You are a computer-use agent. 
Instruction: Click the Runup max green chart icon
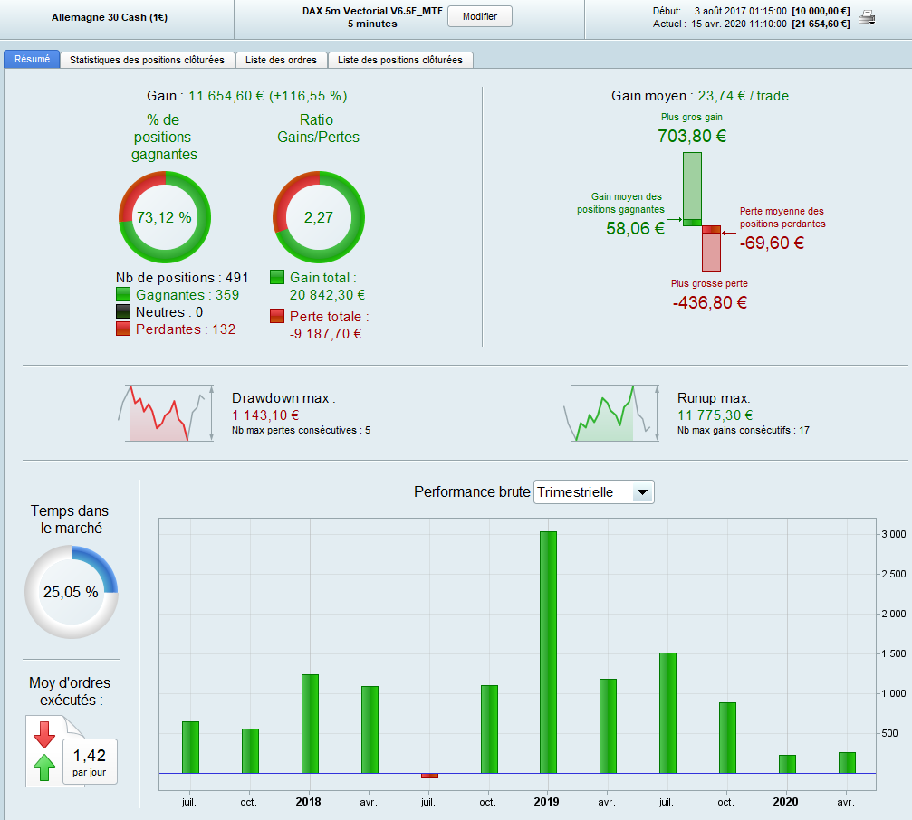tap(611, 413)
